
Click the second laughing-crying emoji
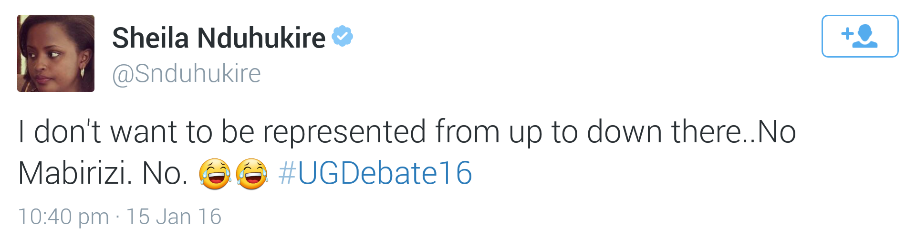[x=252, y=174]
